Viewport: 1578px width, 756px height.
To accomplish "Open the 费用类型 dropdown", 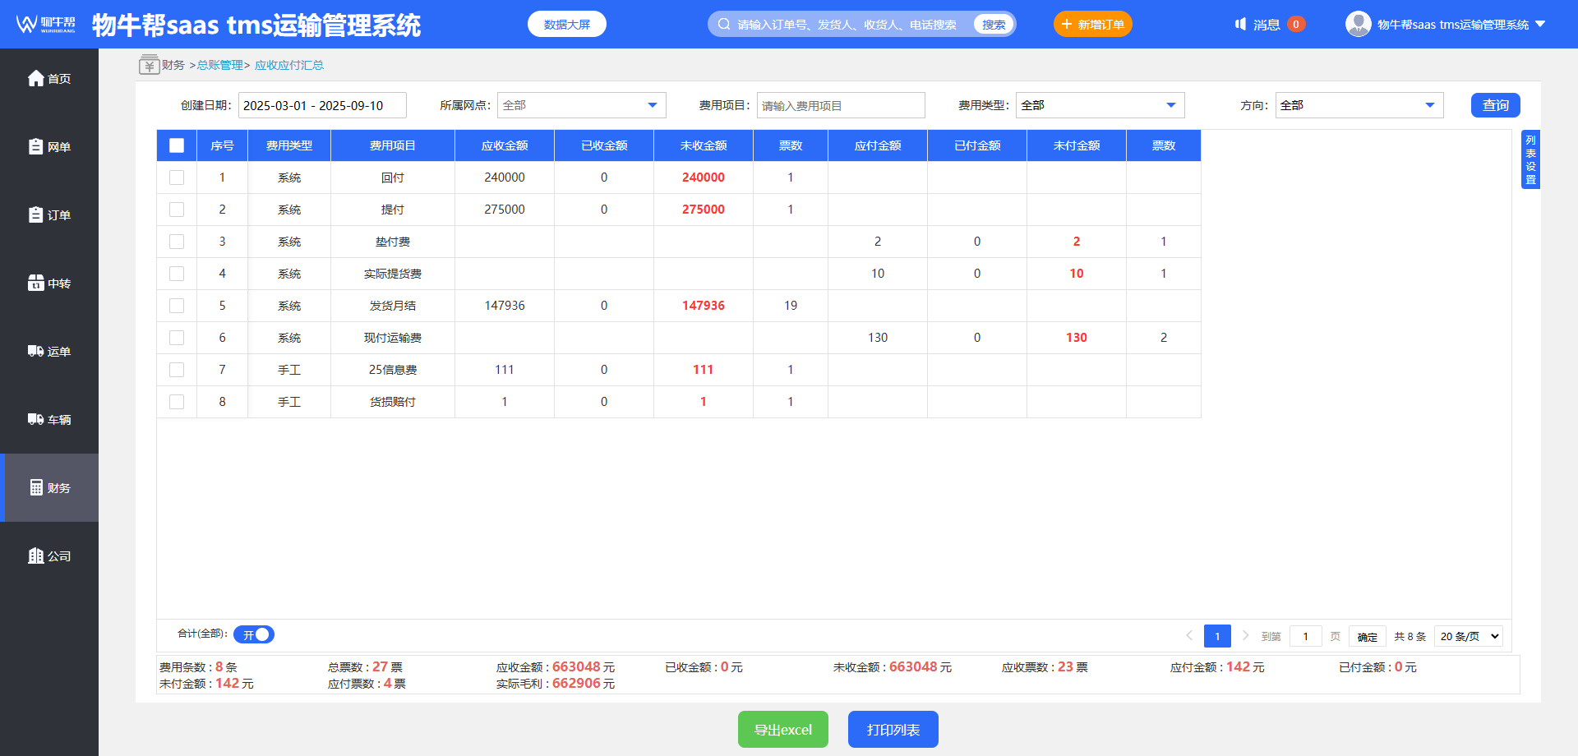I will pos(1100,105).
